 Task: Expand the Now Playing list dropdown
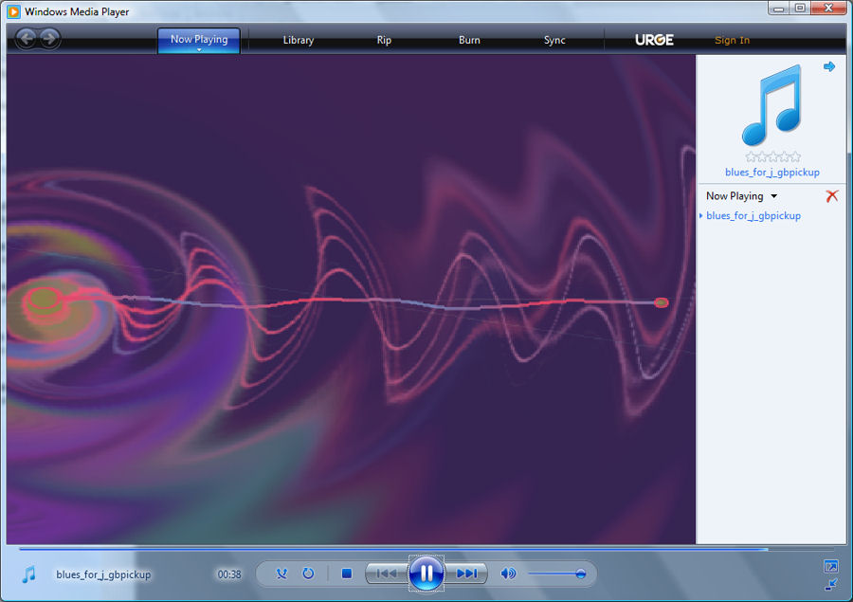click(774, 196)
